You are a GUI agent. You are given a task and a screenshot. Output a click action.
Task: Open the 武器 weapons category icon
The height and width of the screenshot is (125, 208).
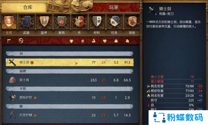click(x=26, y=22)
